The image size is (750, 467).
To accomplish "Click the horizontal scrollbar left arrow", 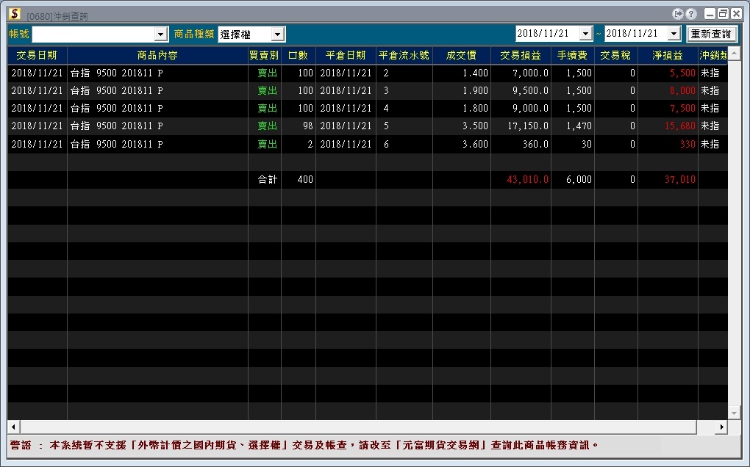I will (13, 427).
